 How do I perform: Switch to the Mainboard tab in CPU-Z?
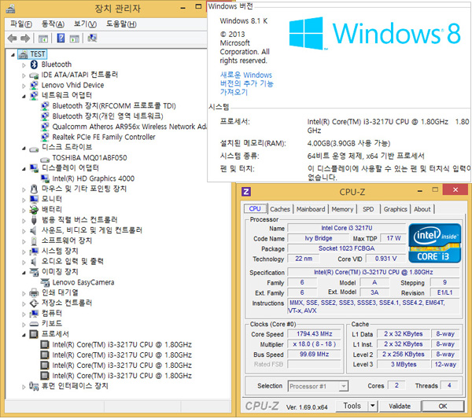point(311,209)
